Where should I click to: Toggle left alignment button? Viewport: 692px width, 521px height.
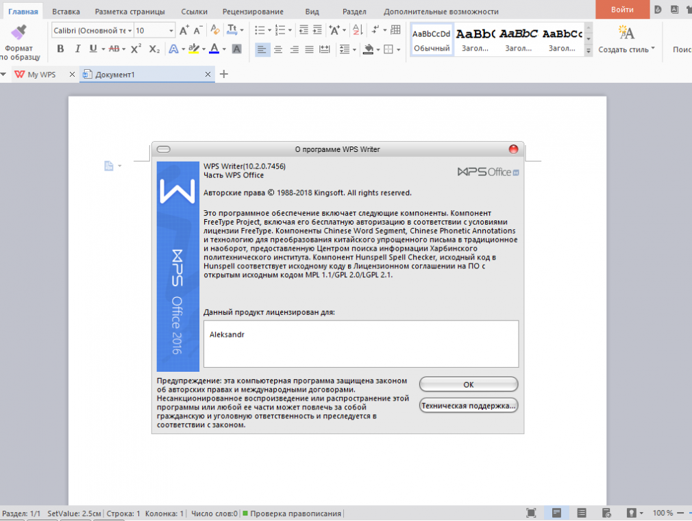coord(262,49)
